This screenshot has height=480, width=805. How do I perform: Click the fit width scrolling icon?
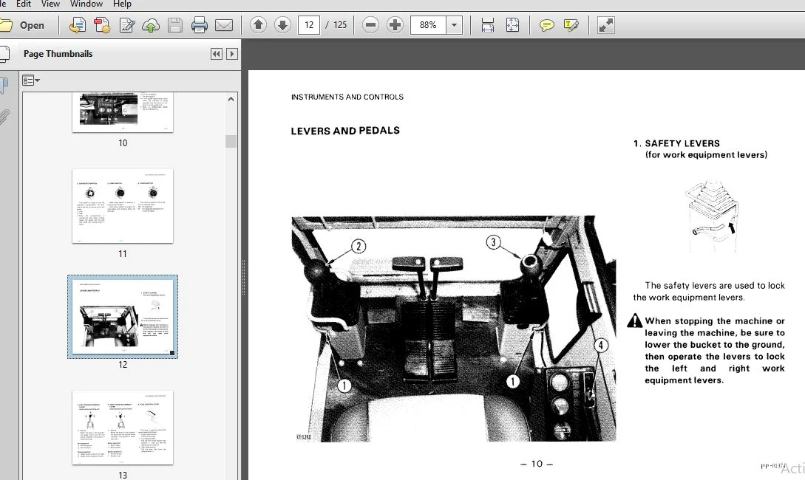pos(488,24)
